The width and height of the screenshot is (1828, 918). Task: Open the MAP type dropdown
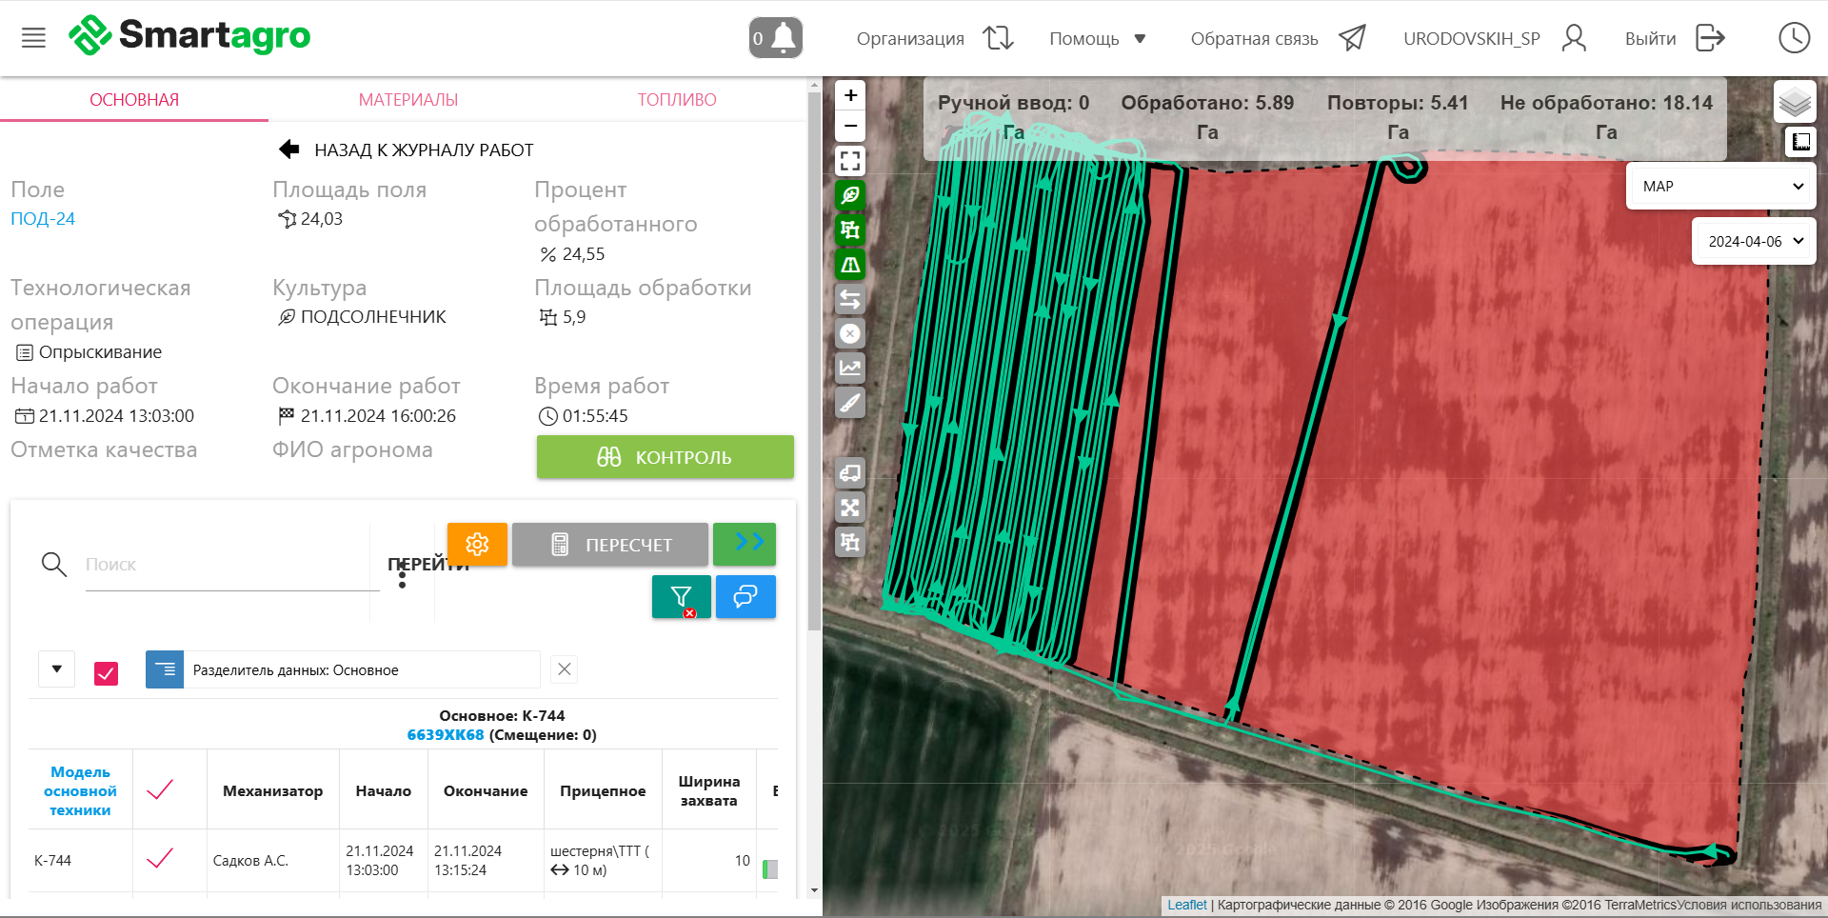[x=1721, y=187]
